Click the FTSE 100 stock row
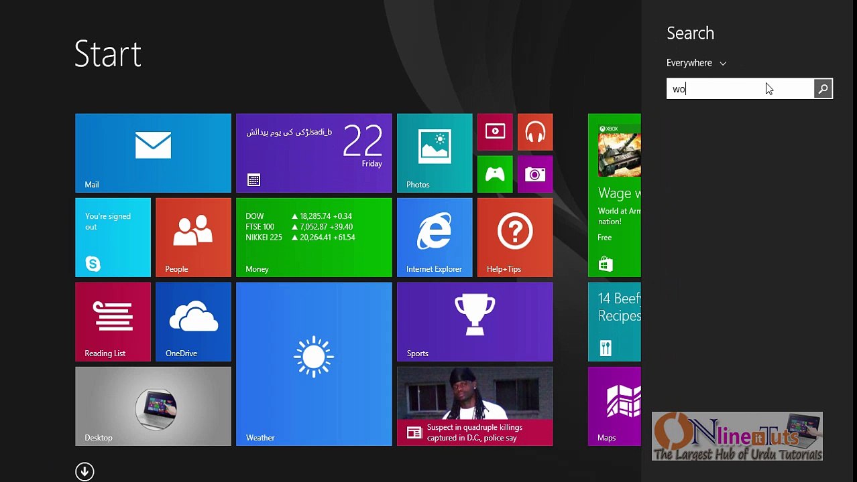The height and width of the screenshot is (482, 857). (x=300, y=227)
